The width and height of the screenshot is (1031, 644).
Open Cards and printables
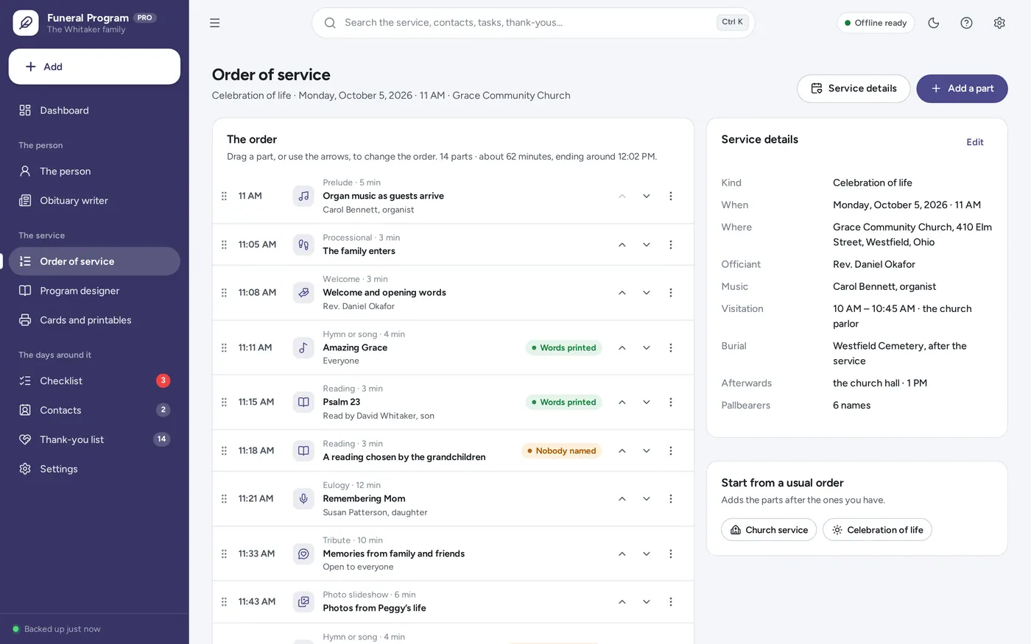click(94, 320)
